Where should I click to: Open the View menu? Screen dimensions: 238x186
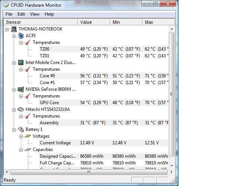click(35, 14)
